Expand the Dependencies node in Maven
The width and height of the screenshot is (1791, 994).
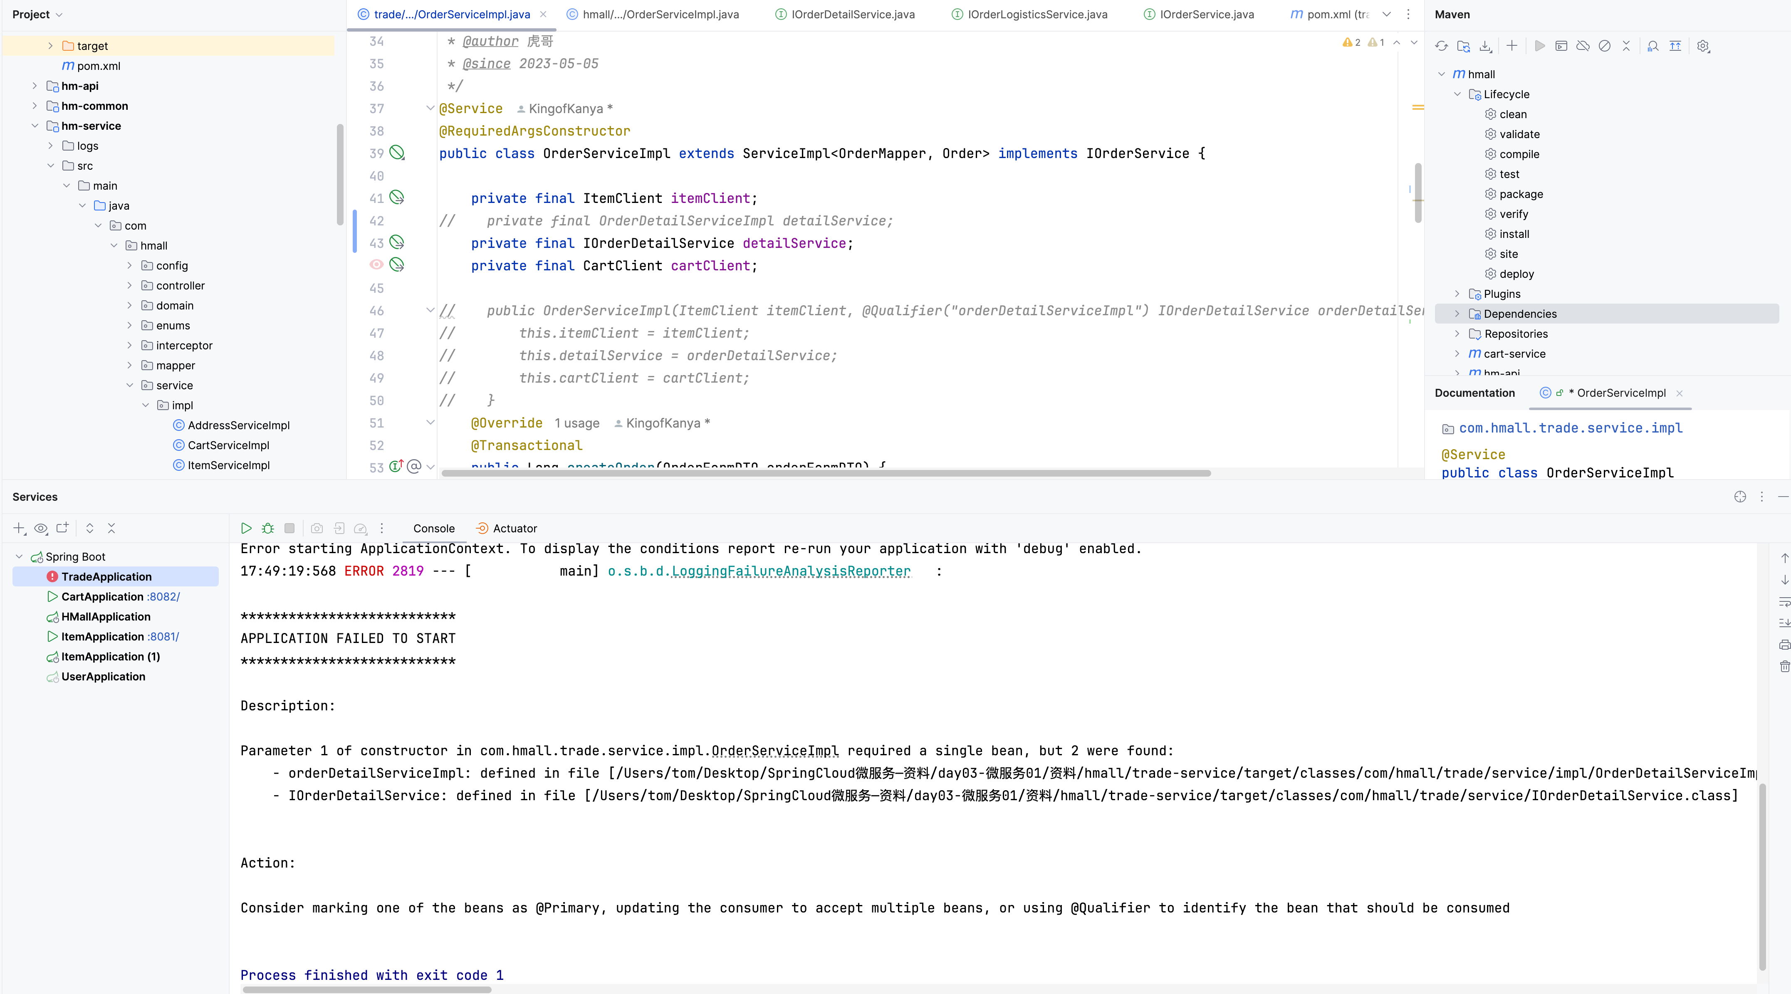coord(1457,314)
